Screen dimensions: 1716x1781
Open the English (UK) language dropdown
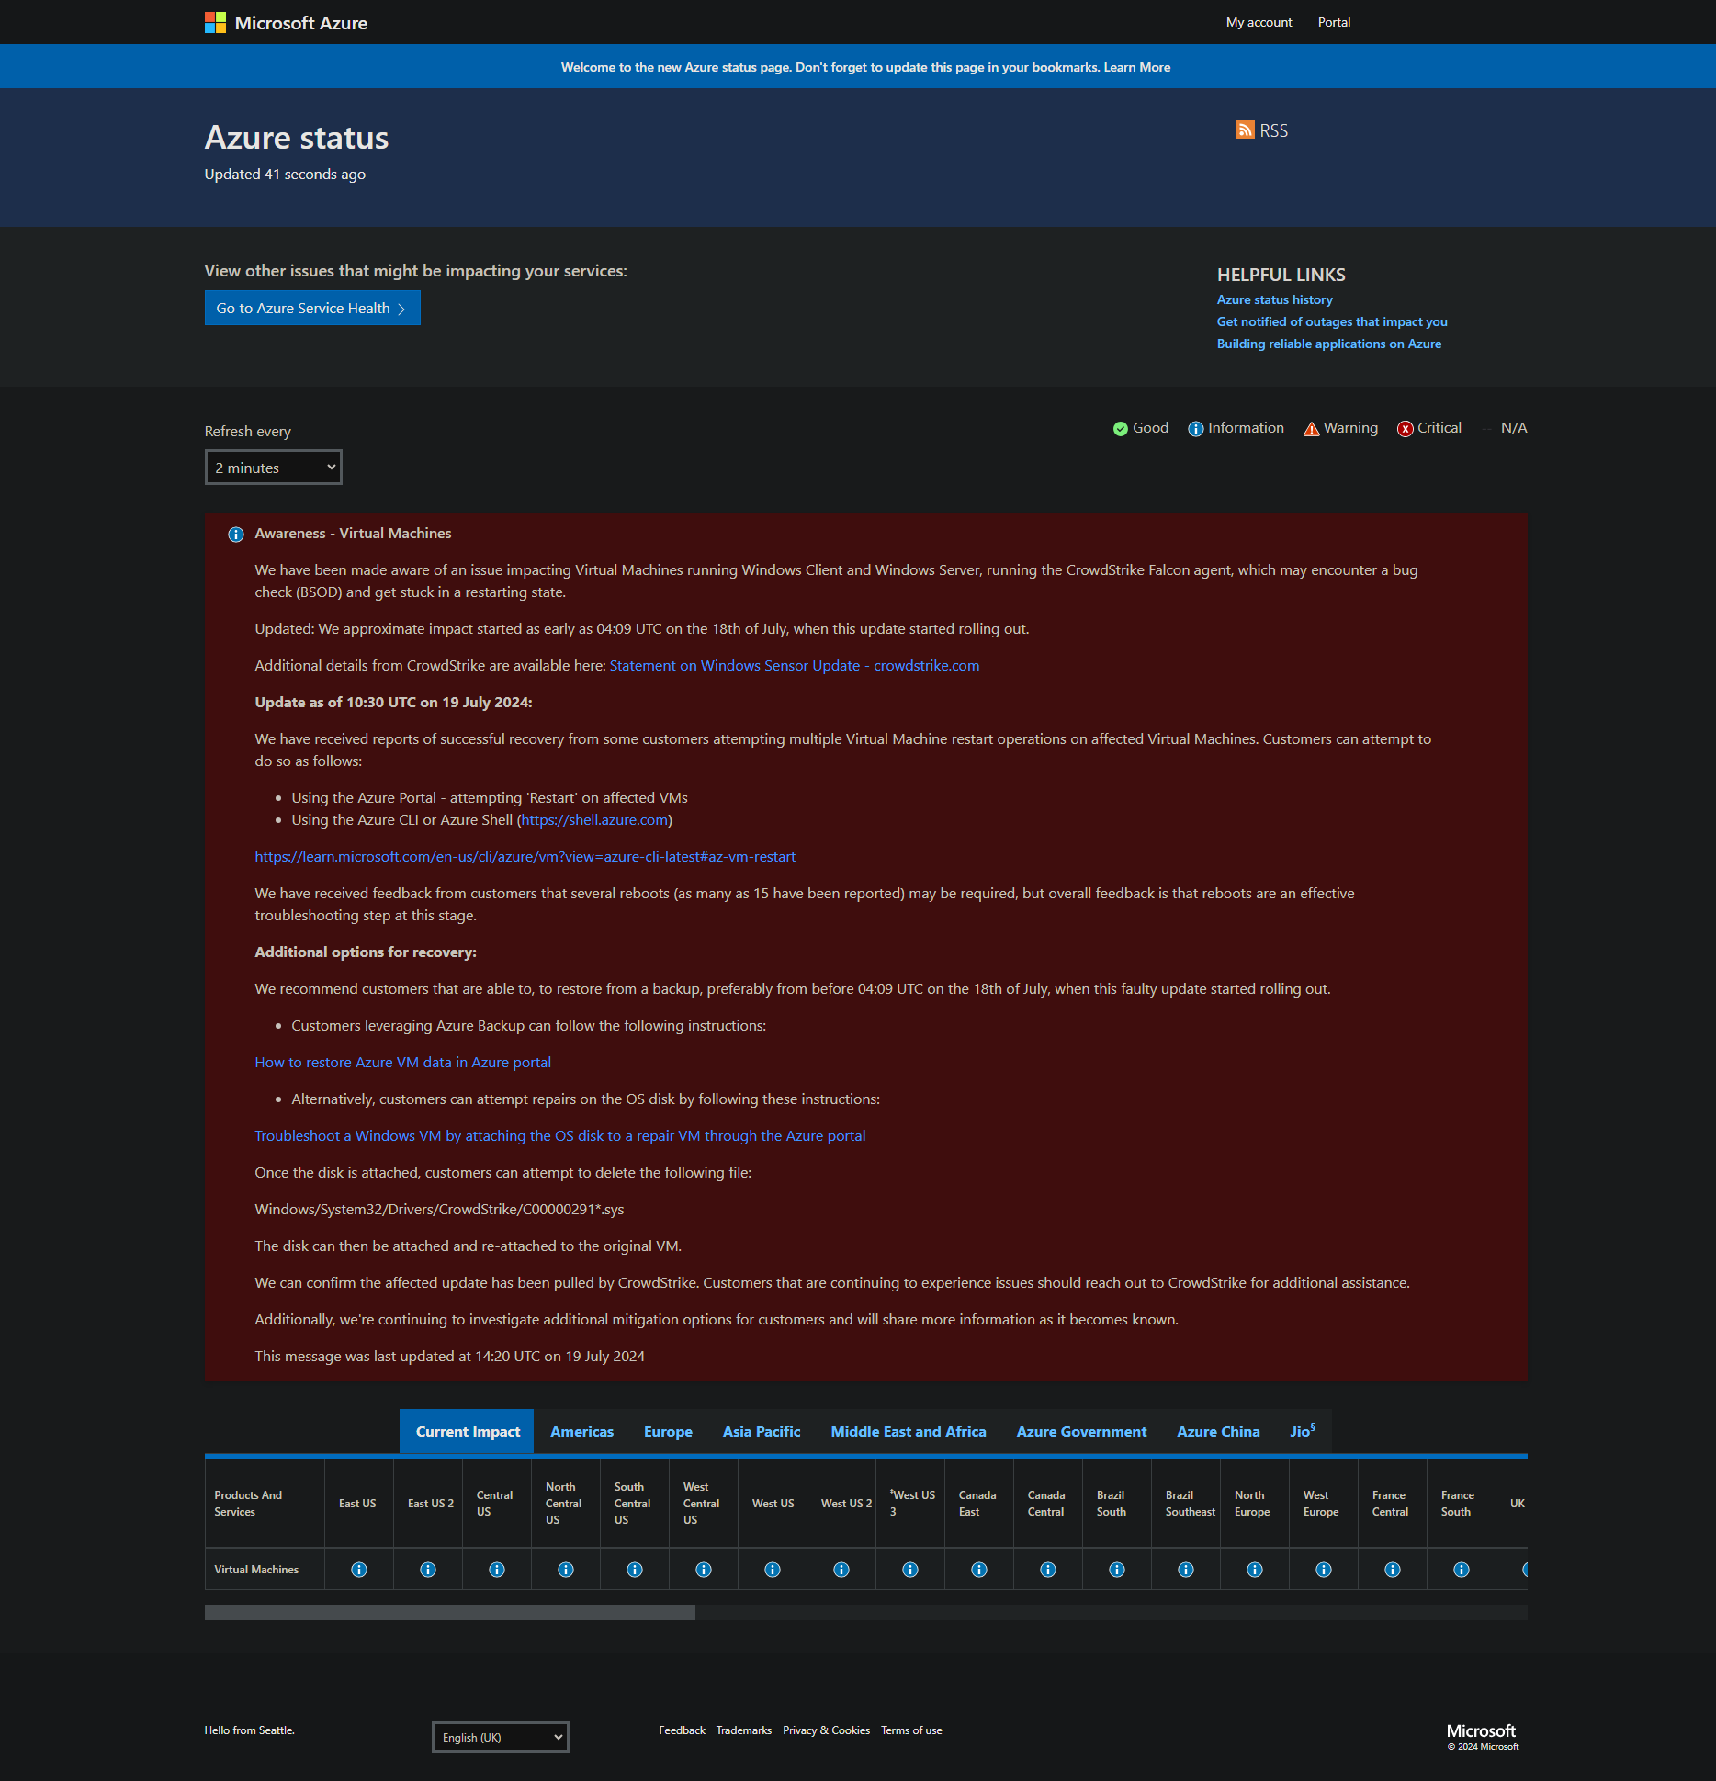click(501, 1737)
